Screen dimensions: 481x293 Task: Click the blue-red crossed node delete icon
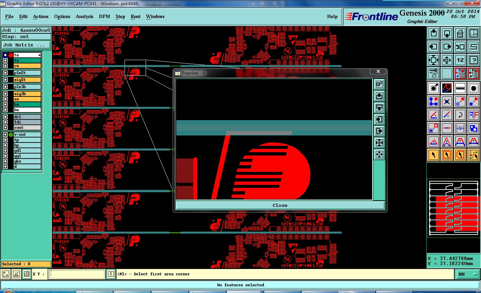click(x=447, y=101)
